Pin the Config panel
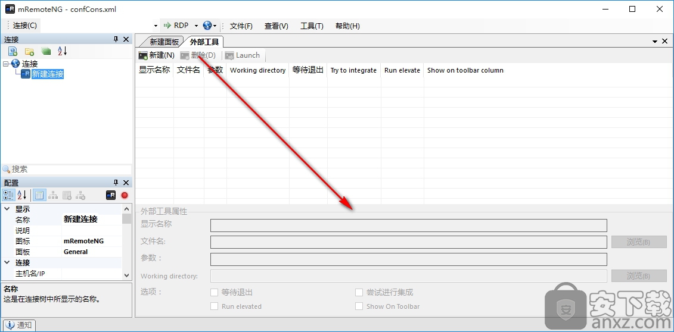This screenshot has height=332, width=674. click(x=116, y=183)
